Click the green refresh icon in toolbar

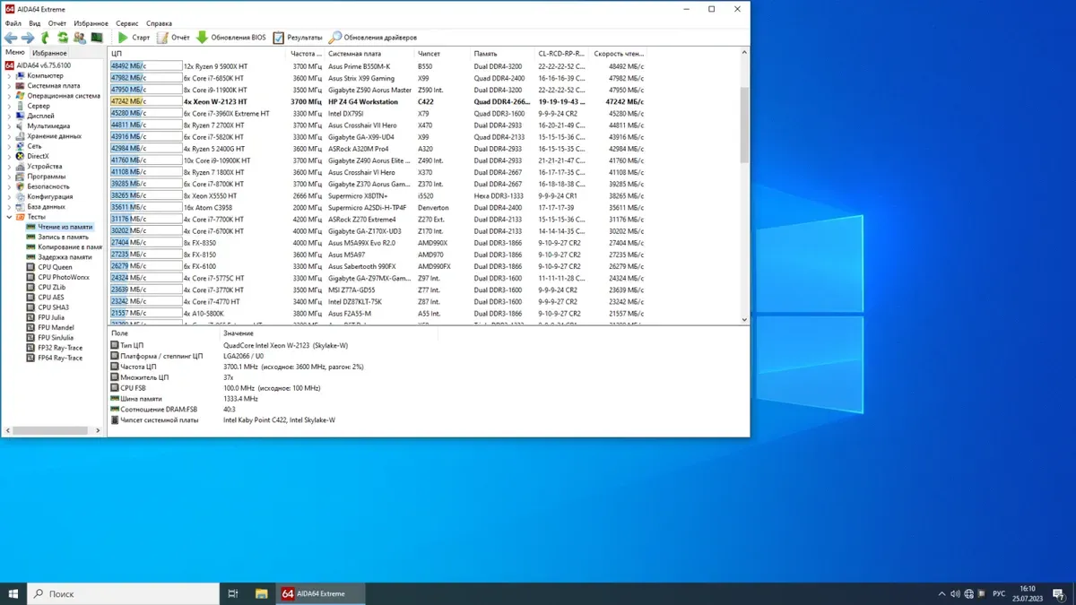click(x=63, y=38)
